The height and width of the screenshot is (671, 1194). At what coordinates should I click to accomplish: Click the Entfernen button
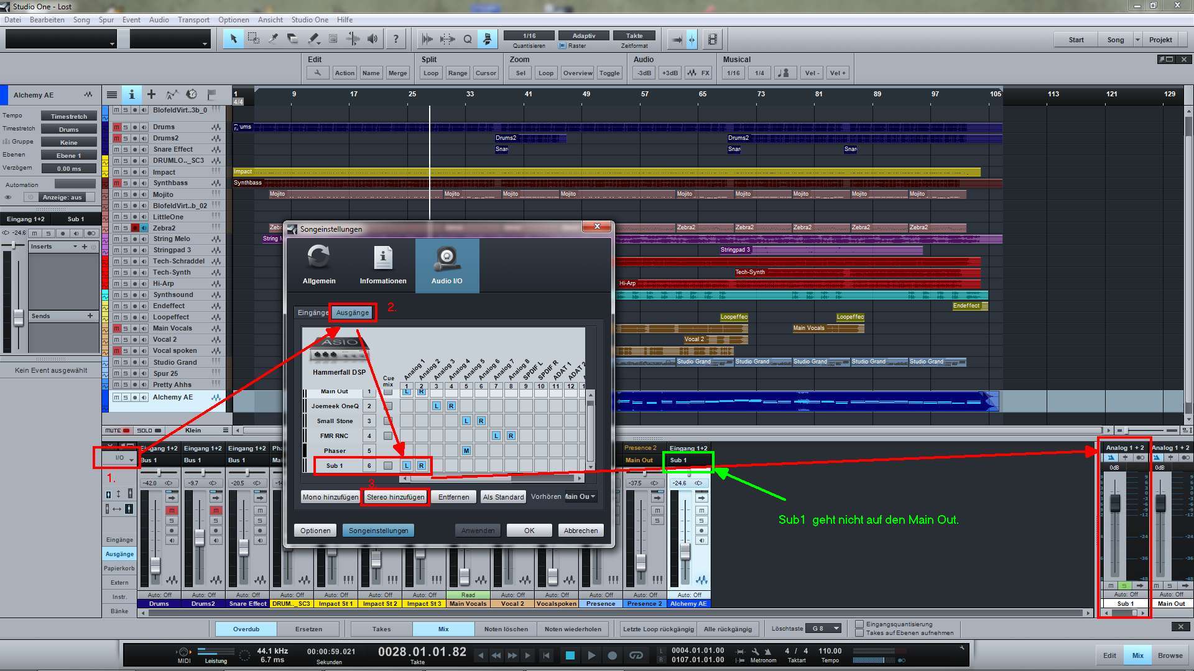(454, 497)
